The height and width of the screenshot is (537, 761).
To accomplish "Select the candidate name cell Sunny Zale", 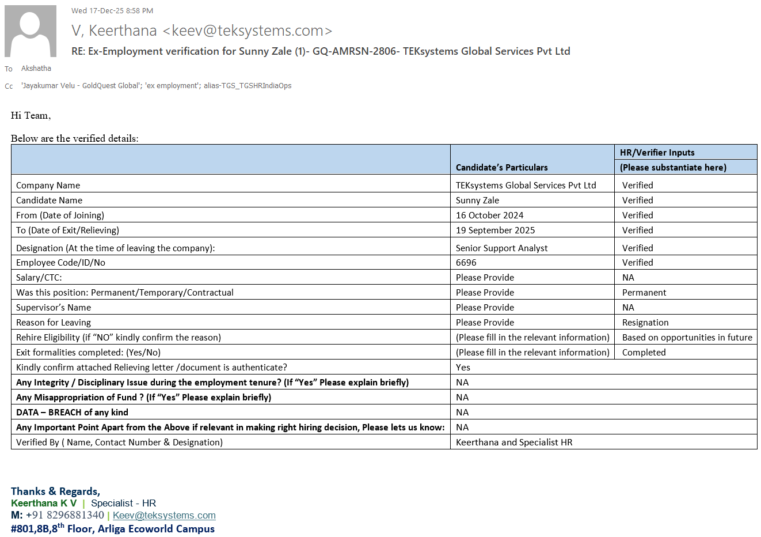I will point(477,201).
